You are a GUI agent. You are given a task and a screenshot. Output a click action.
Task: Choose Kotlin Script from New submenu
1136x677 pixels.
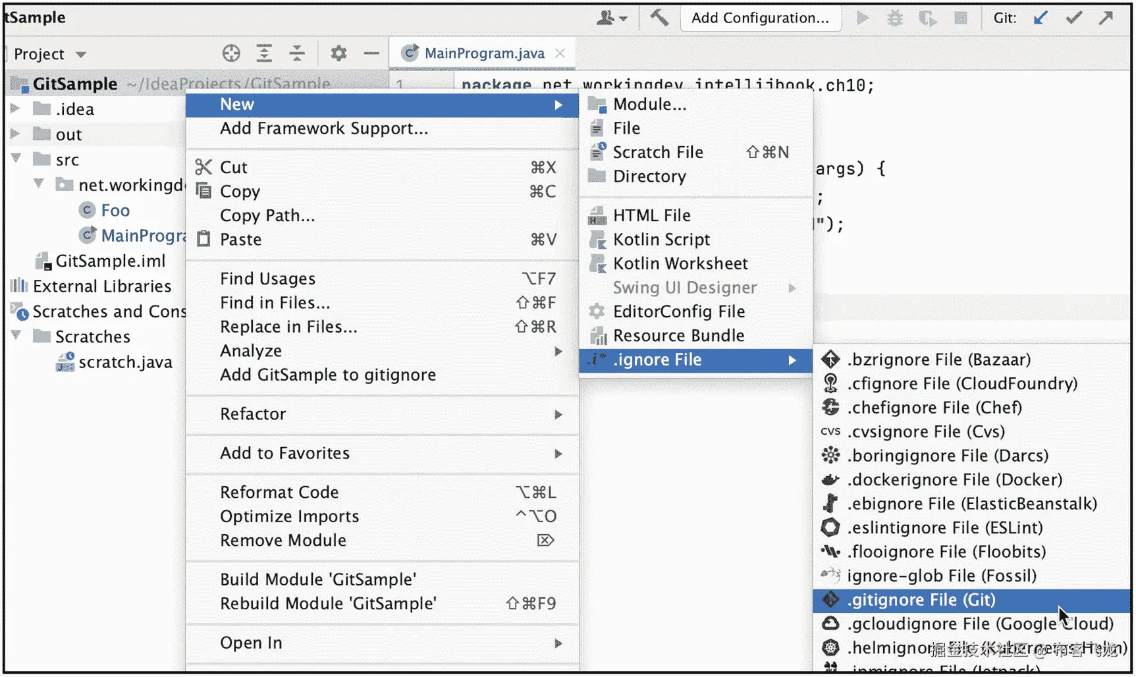[696, 239]
